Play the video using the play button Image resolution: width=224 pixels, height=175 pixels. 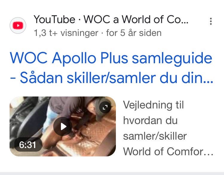[x=63, y=126]
